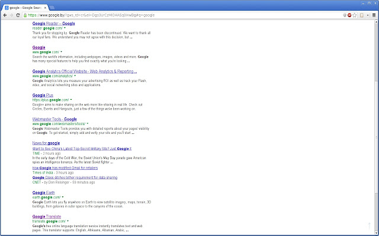Click the small dot extension icon beside menu
Screen dimensions: 379x236
[368, 15]
